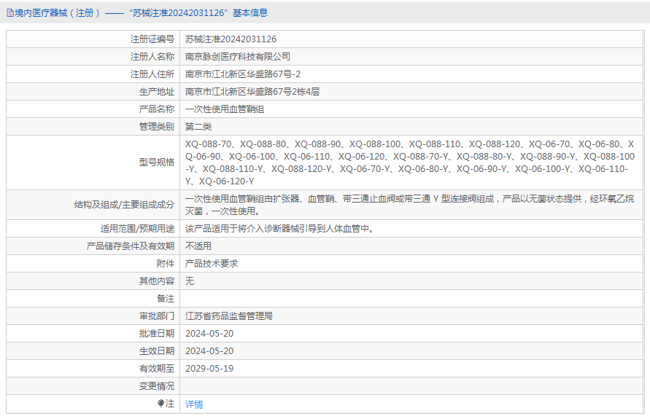The height and width of the screenshot is (419, 650).
Task: Click the 型号规格 row label
Action: point(157,162)
